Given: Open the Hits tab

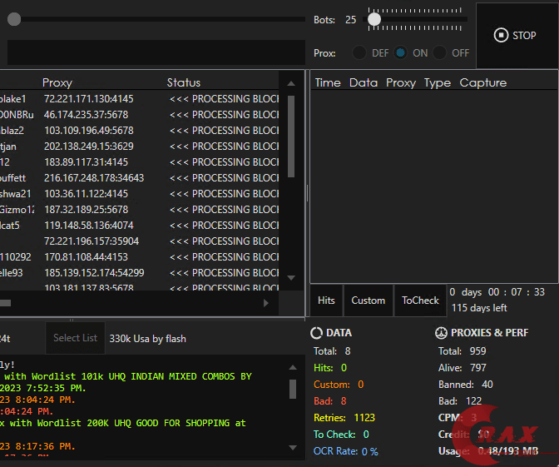Looking at the screenshot, I should (326, 301).
